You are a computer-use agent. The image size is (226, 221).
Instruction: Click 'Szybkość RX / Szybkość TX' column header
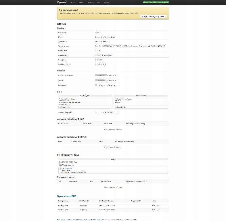(x=136, y=182)
